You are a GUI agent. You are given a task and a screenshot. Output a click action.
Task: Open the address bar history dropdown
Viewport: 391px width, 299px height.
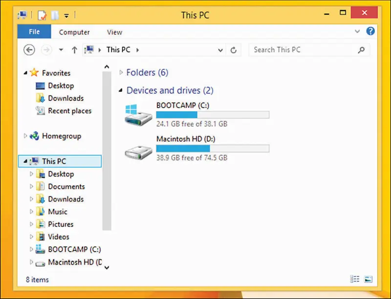[221, 50]
